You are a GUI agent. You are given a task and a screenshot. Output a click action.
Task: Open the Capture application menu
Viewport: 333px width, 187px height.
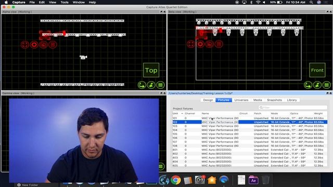(x=19, y=2)
